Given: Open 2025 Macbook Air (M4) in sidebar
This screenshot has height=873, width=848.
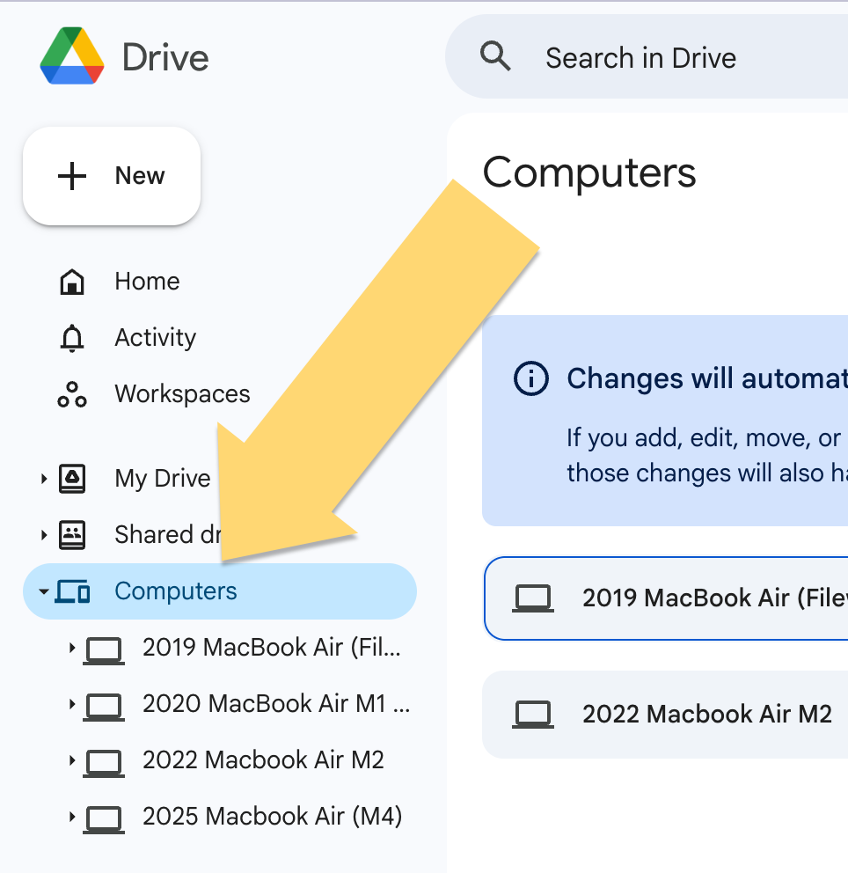Looking at the screenshot, I should 272,817.
